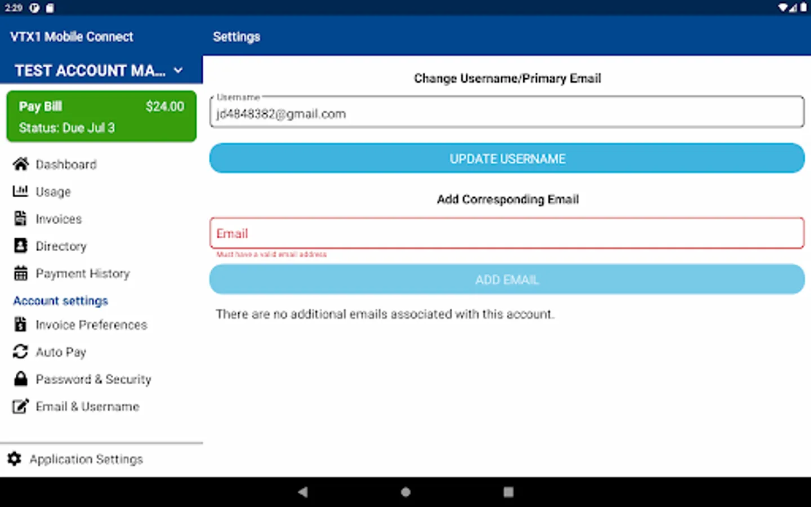Click the VTX1 Mobile Connect title
The height and width of the screenshot is (507, 811).
[x=72, y=37]
